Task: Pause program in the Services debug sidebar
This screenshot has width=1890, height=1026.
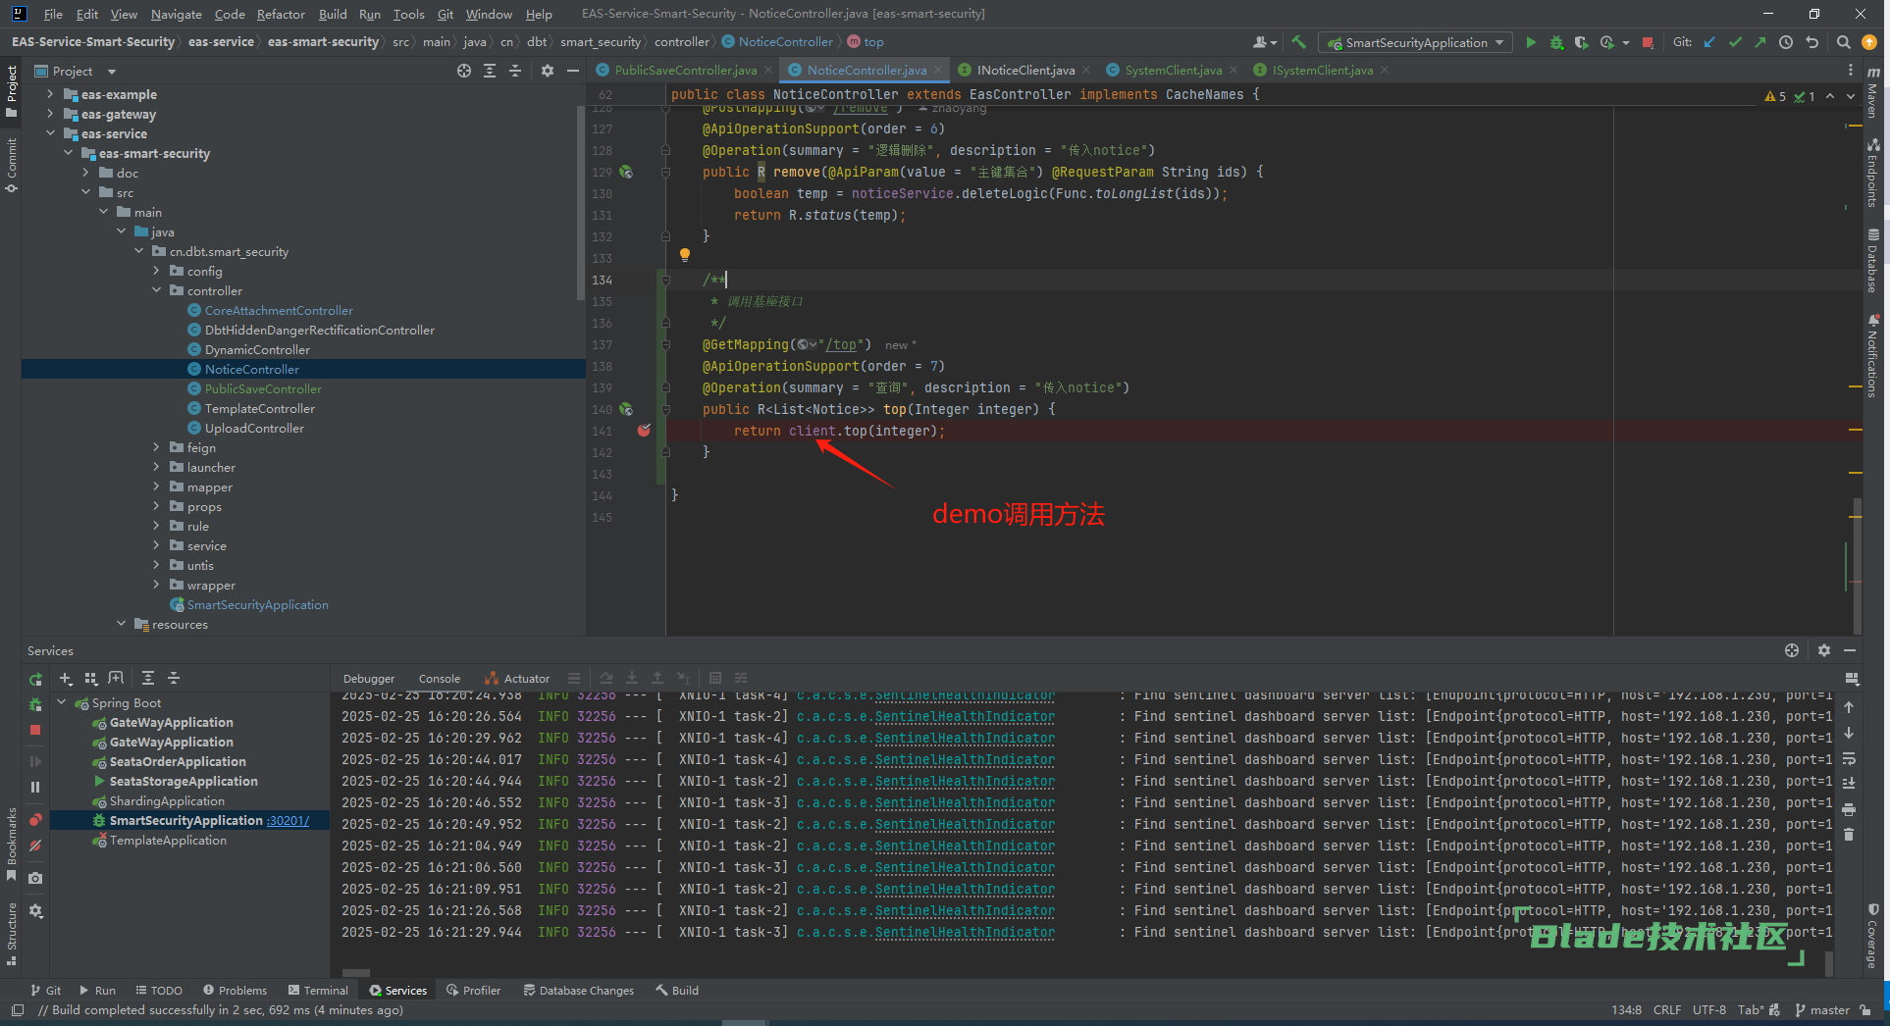Action: pyautogui.click(x=35, y=787)
